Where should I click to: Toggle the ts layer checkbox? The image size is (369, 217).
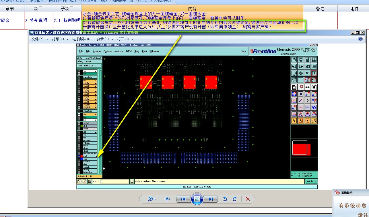point(79,74)
